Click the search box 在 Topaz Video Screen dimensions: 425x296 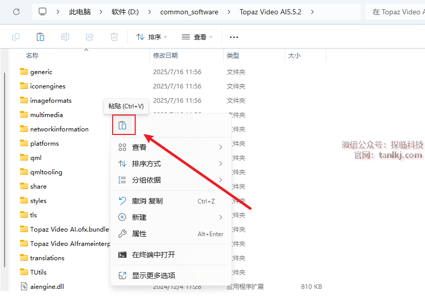(x=396, y=12)
